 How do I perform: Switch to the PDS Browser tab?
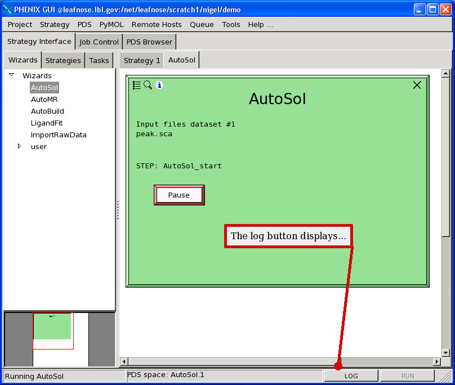(x=149, y=42)
